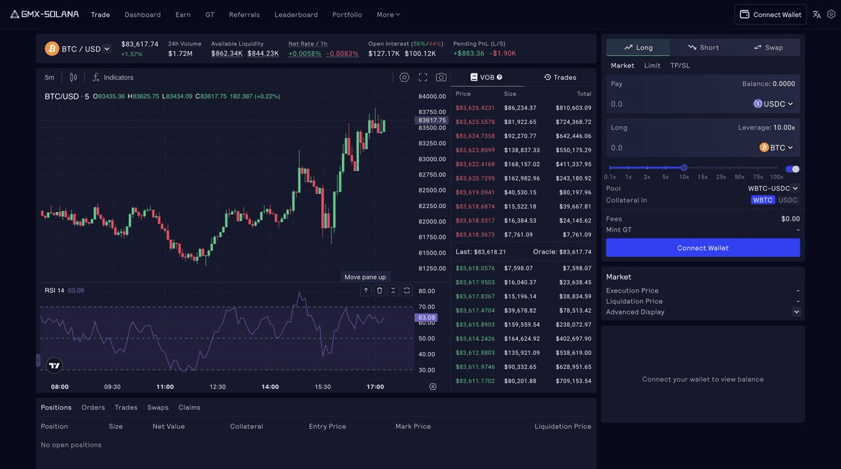841x469 pixels.
Task: Maximize the RSI indicator pane
Action: click(x=406, y=290)
